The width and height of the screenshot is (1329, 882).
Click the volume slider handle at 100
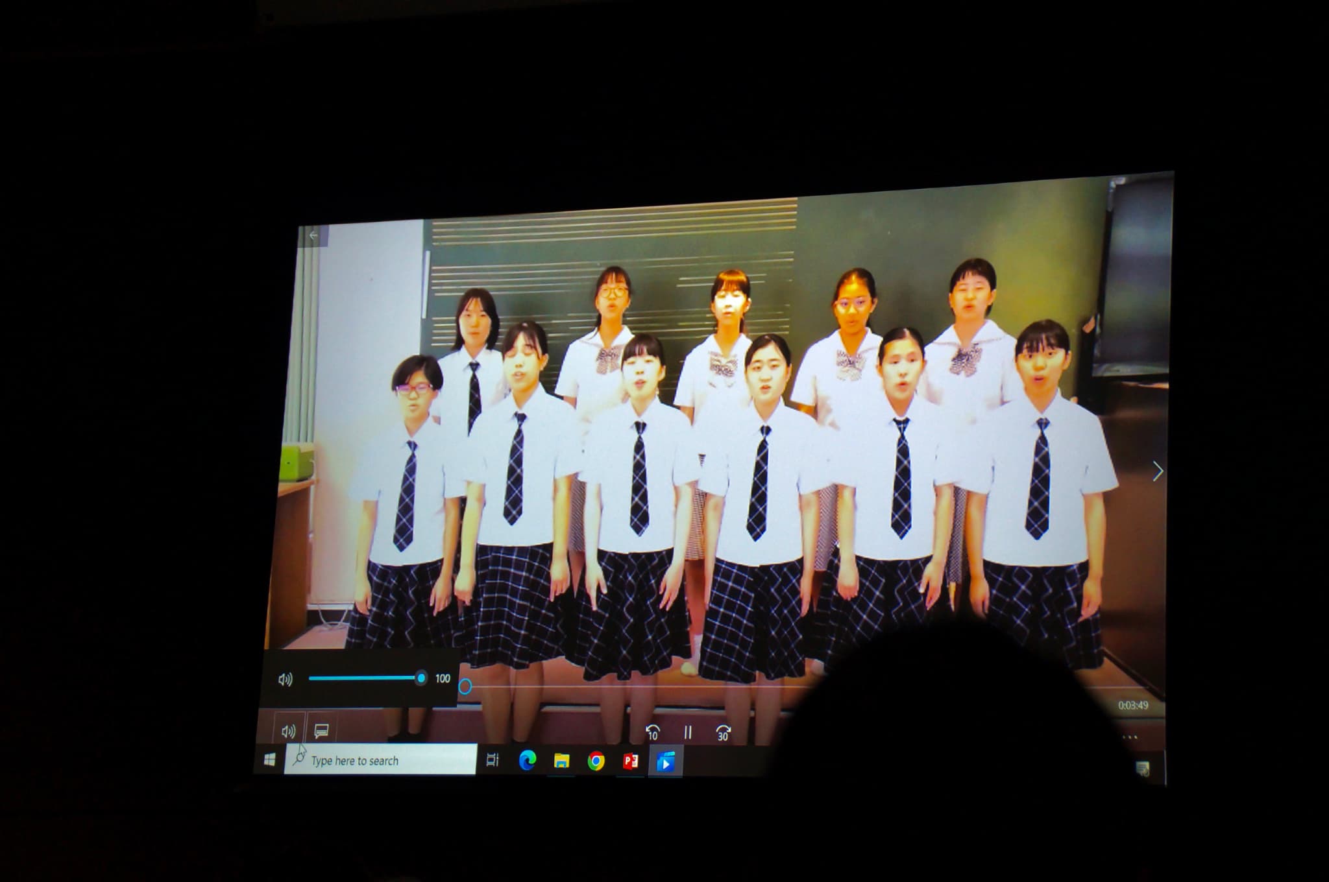(421, 678)
